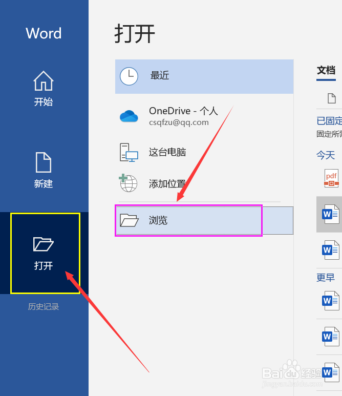
Task: Click the 今天 group heading
Action: [x=326, y=155]
